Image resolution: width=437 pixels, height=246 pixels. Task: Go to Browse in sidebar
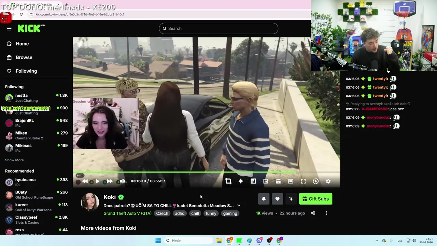click(x=24, y=57)
